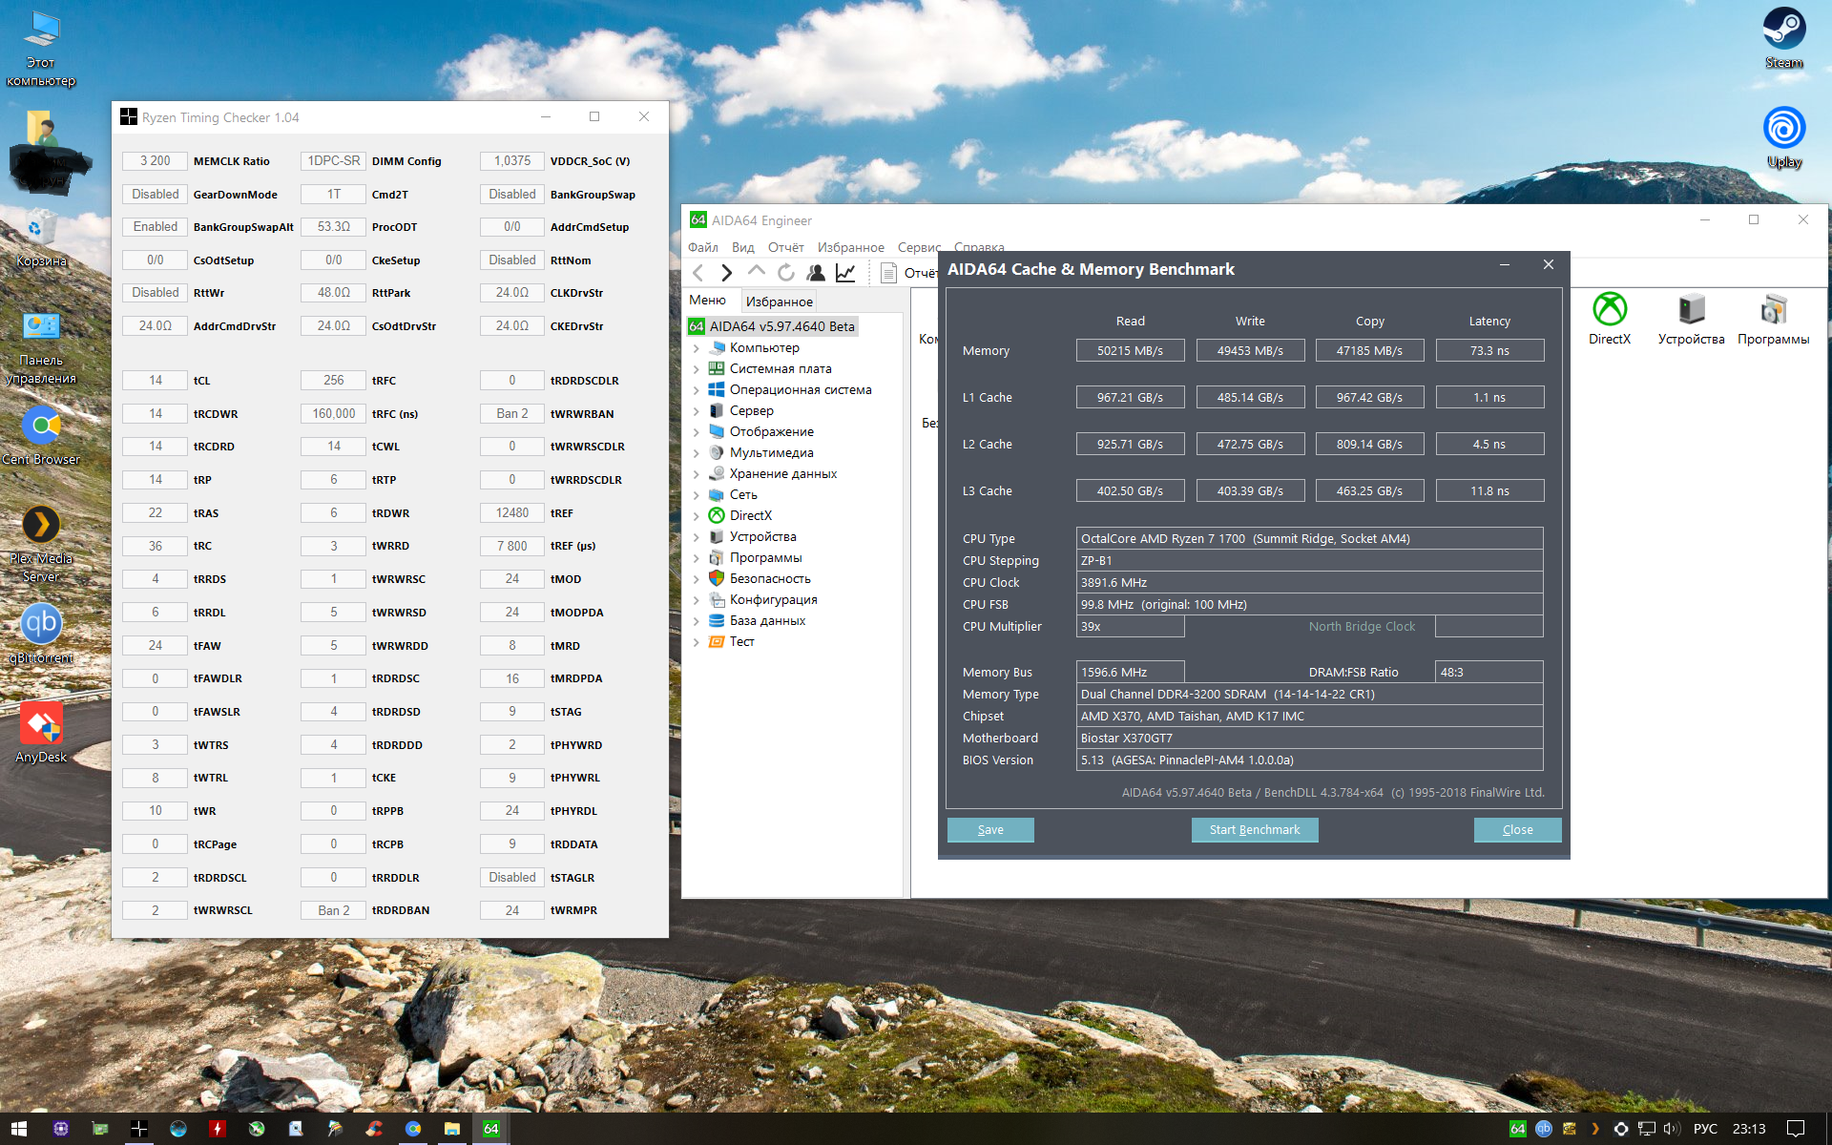Click the tCL value field showing 14

pyautogui.click(x=156, y=381)
